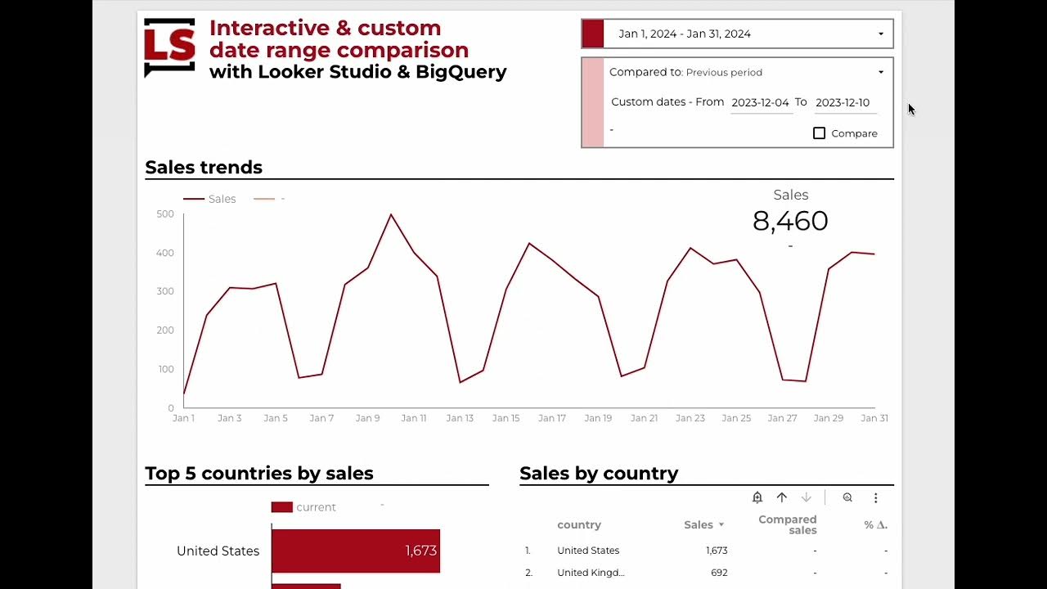Open the Compared to Previous period dropdown

pos(748,72)
